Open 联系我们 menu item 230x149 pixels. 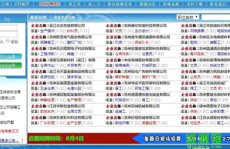click(x=218, y=4)
